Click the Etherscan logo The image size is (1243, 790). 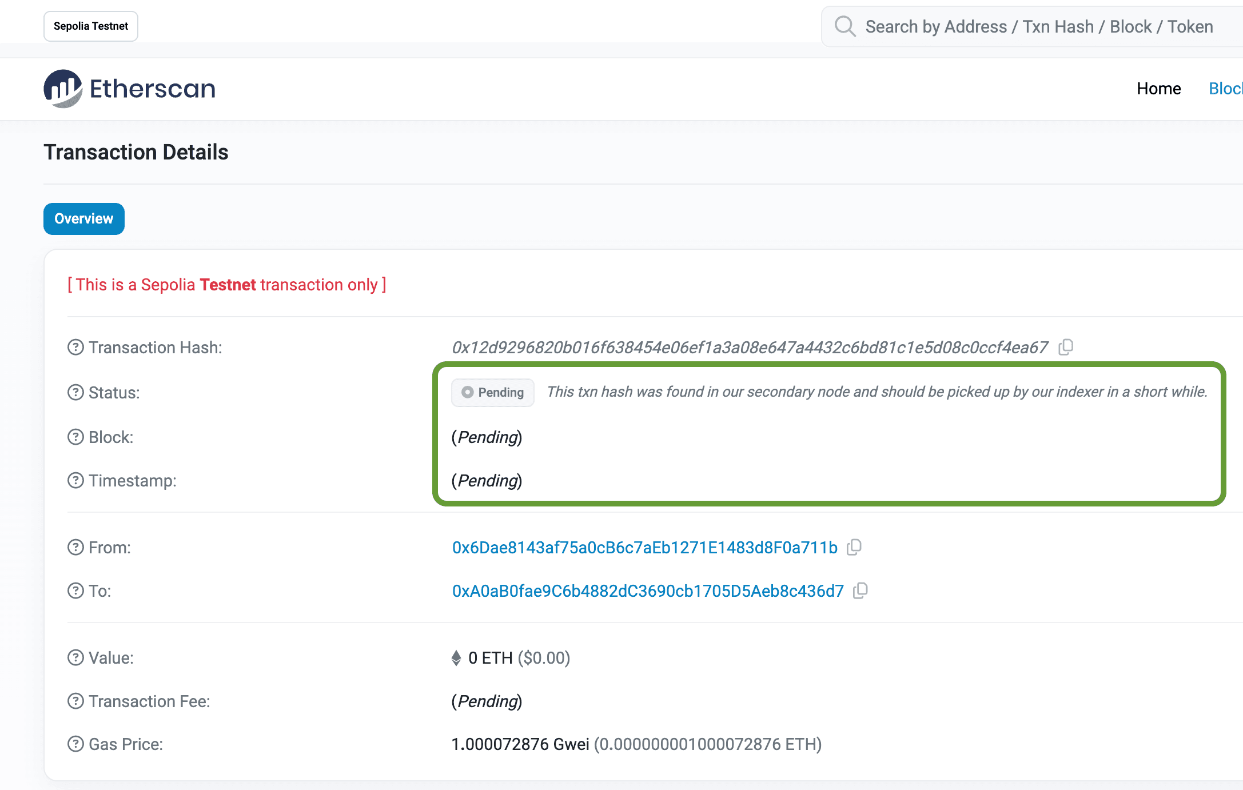[129, 88]
